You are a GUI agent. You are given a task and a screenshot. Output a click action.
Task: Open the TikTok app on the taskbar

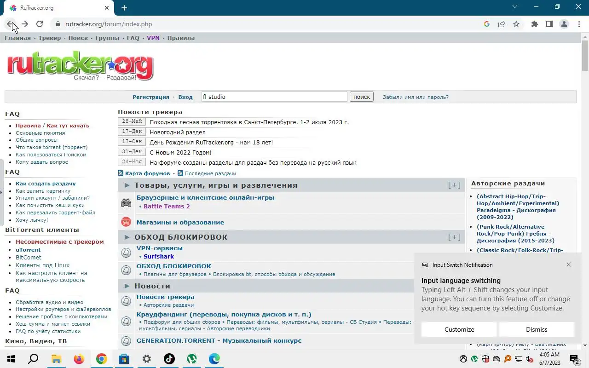[x=169, y=359]
